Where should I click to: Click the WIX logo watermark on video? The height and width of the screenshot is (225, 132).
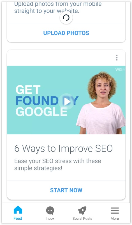[120, 69]
